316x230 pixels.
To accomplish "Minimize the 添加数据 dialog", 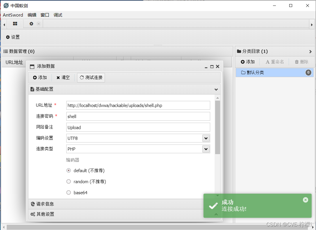I will [x=206, y=67].
